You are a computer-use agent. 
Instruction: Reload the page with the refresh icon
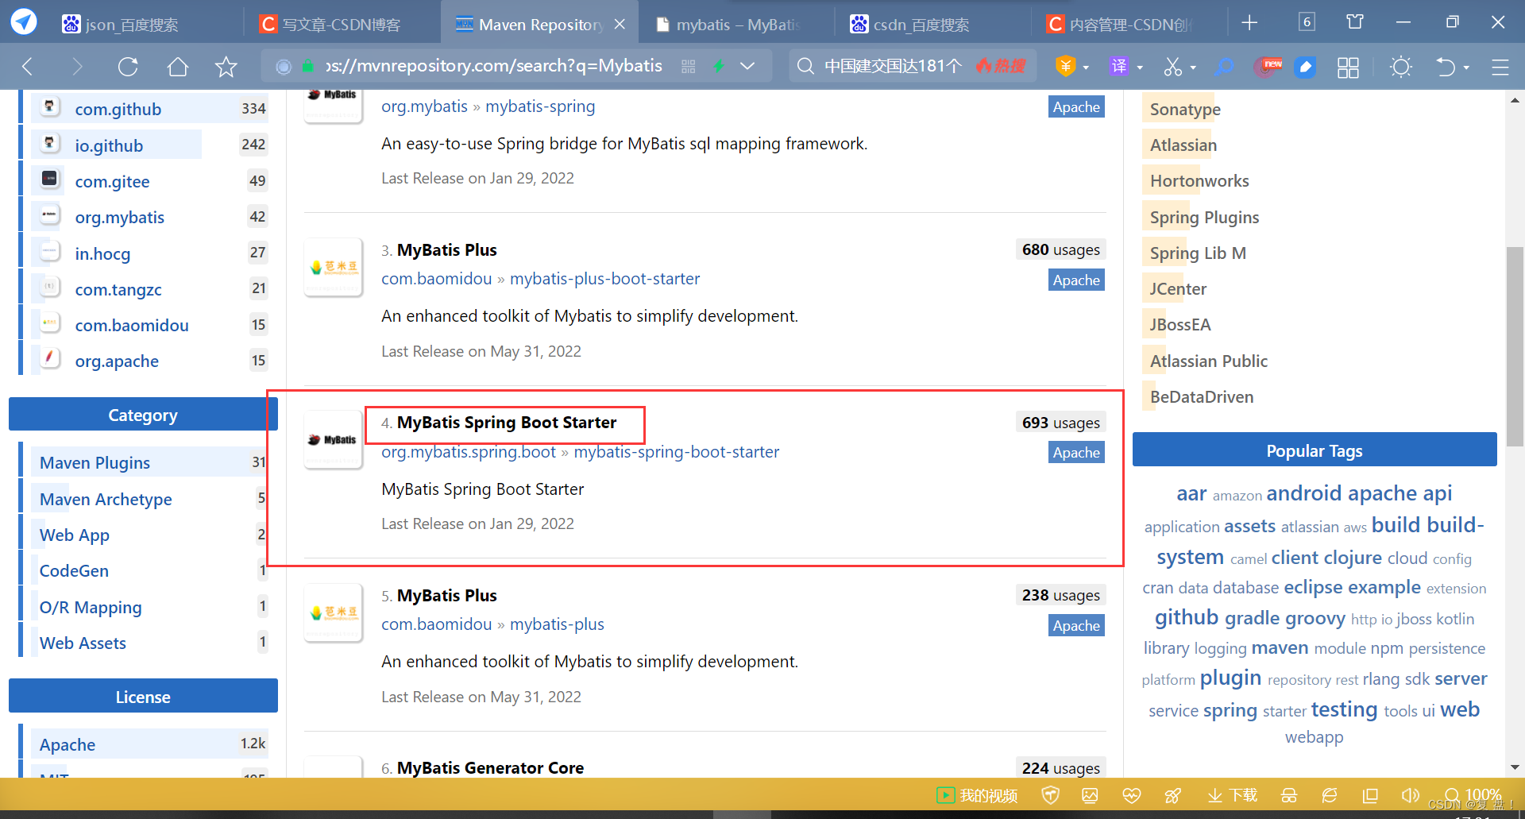pos(128,67)
